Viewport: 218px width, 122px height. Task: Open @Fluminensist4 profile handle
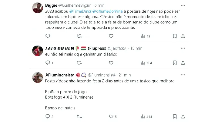point(102,75)
